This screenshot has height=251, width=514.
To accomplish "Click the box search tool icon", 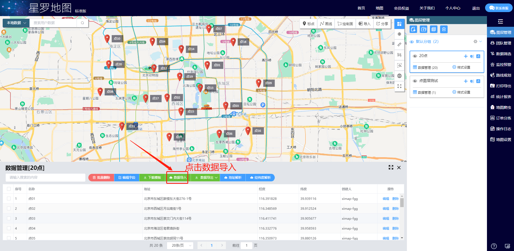I will 399,65.
